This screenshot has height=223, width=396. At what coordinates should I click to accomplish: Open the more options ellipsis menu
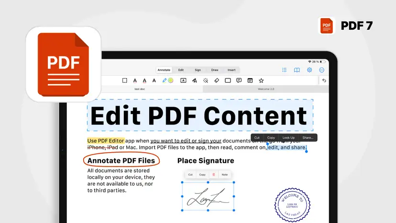coord(322,70)
